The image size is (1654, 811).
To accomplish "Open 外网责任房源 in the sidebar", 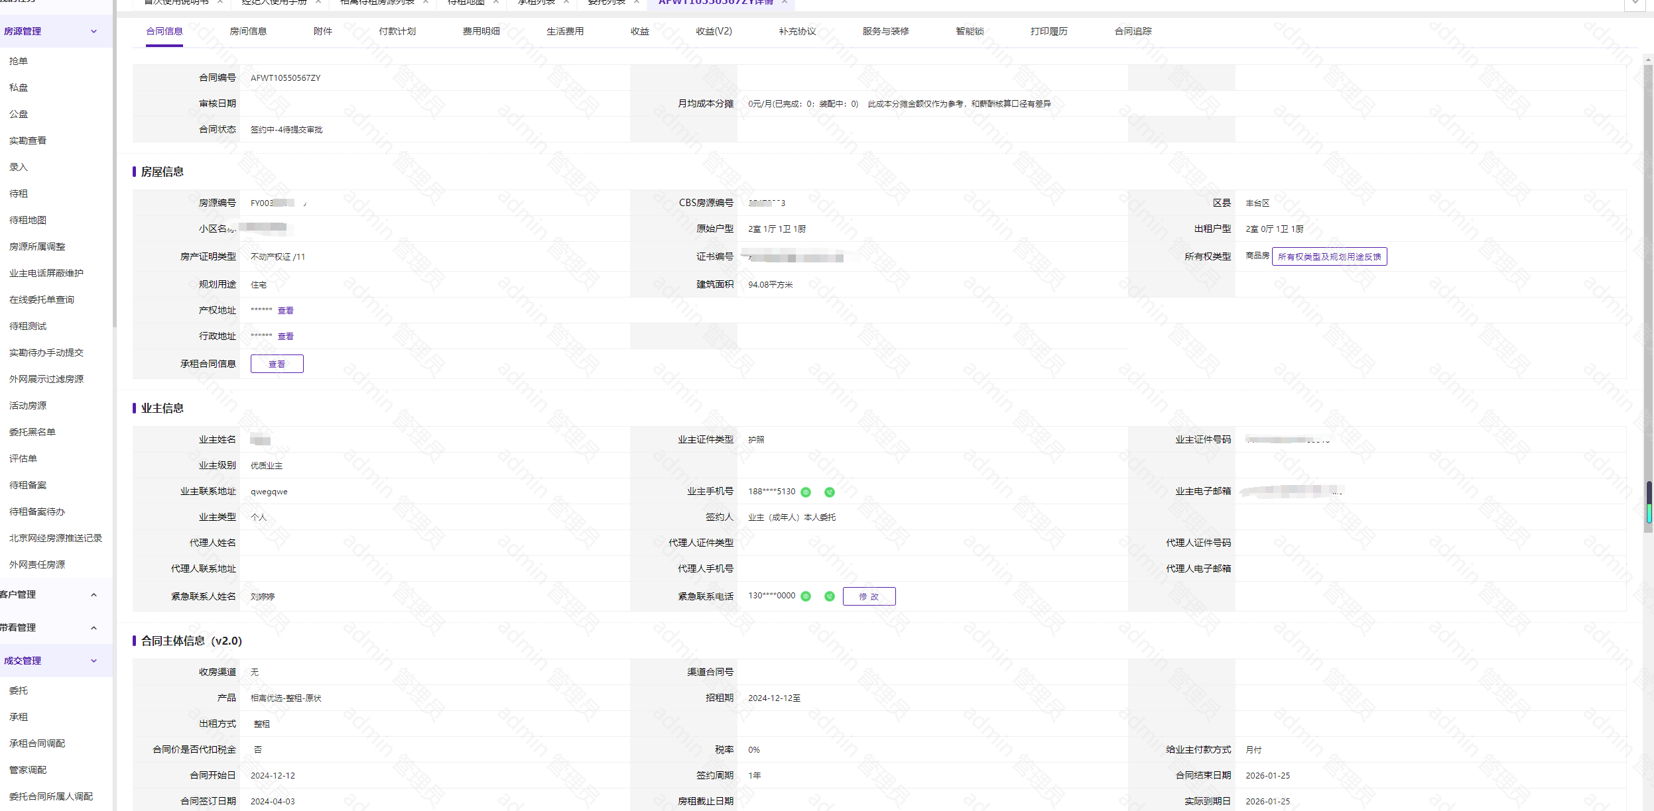I will (37, 565).
